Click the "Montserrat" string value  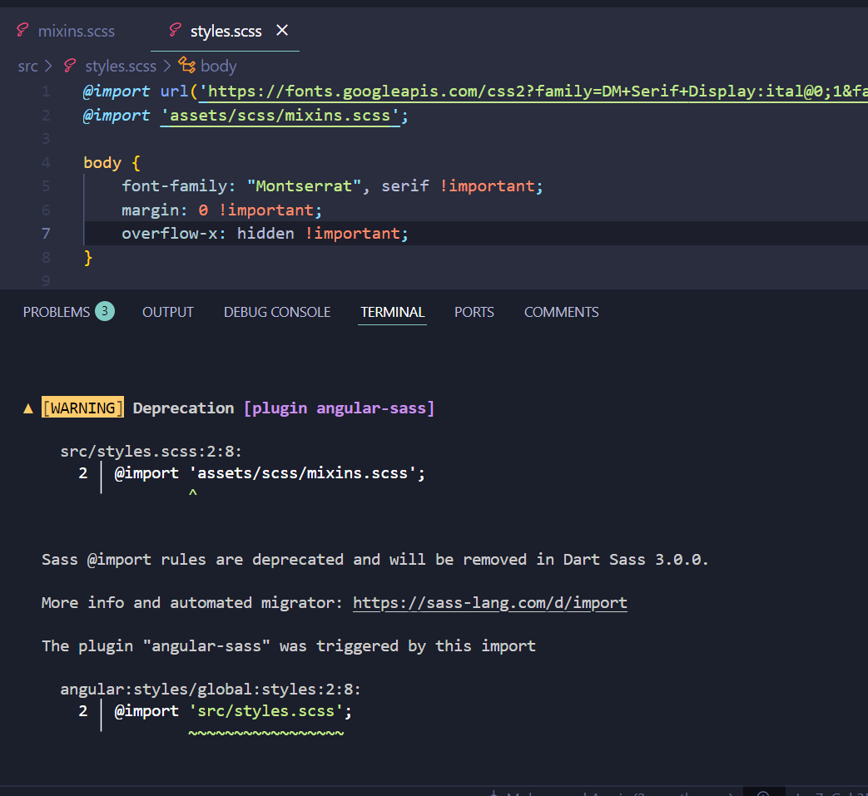click(304, 185)
